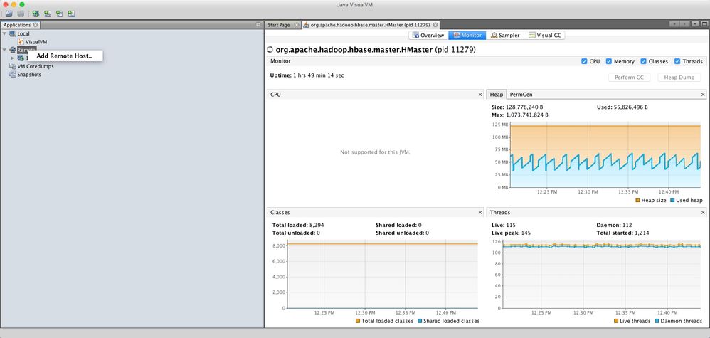Click the heap usage graph area
710x338 pixels.
coord(605,154)
